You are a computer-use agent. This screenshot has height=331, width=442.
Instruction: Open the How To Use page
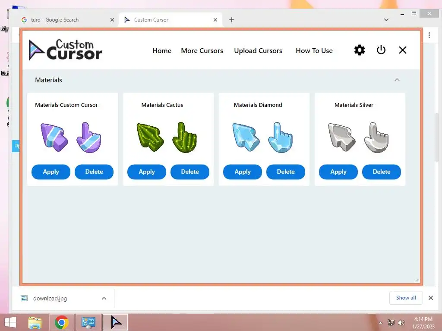click(x=314, y=51)
